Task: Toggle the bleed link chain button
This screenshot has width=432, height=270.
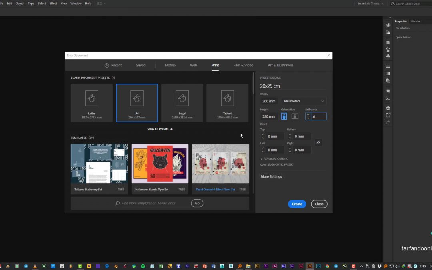Action: (x=318, y=142)
